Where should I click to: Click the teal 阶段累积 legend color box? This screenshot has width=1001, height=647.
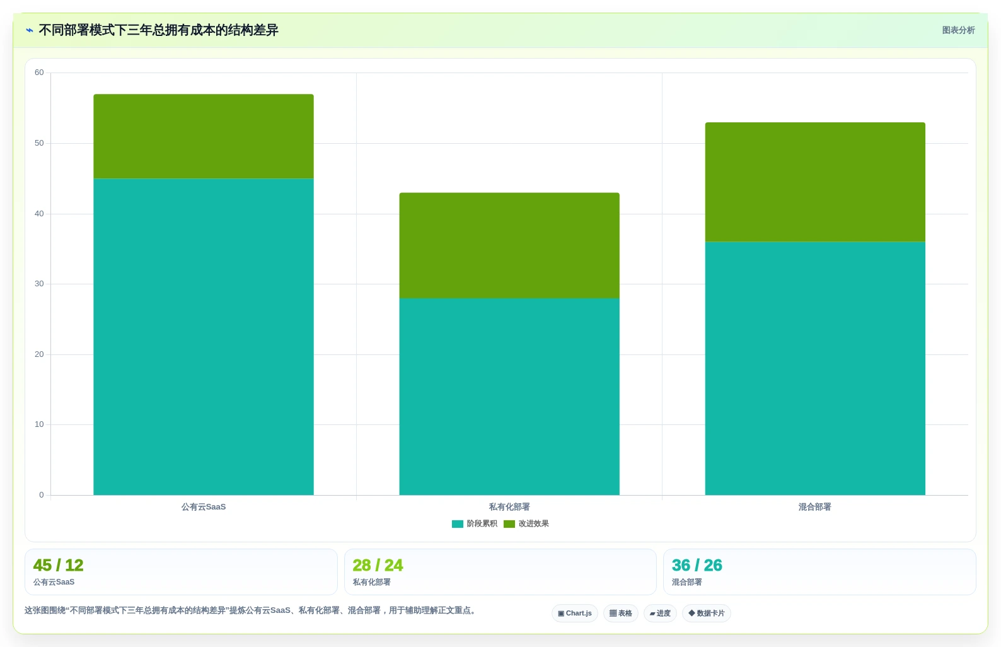[x=458, y=524]
